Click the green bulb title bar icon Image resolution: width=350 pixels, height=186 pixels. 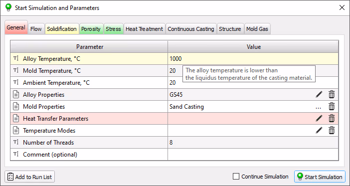click(8, 7)
